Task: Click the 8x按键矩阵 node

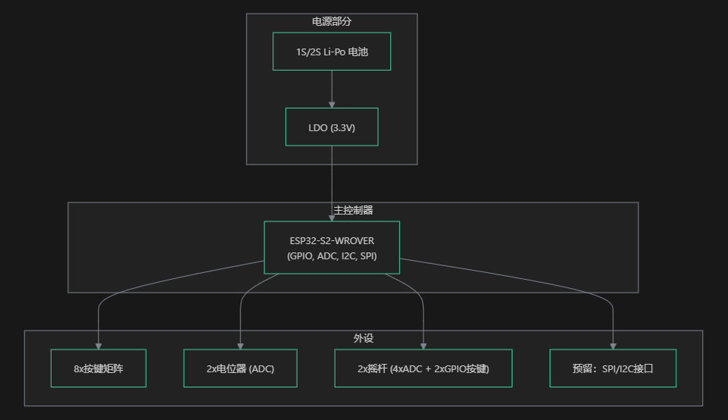Action: coord(98,368)
